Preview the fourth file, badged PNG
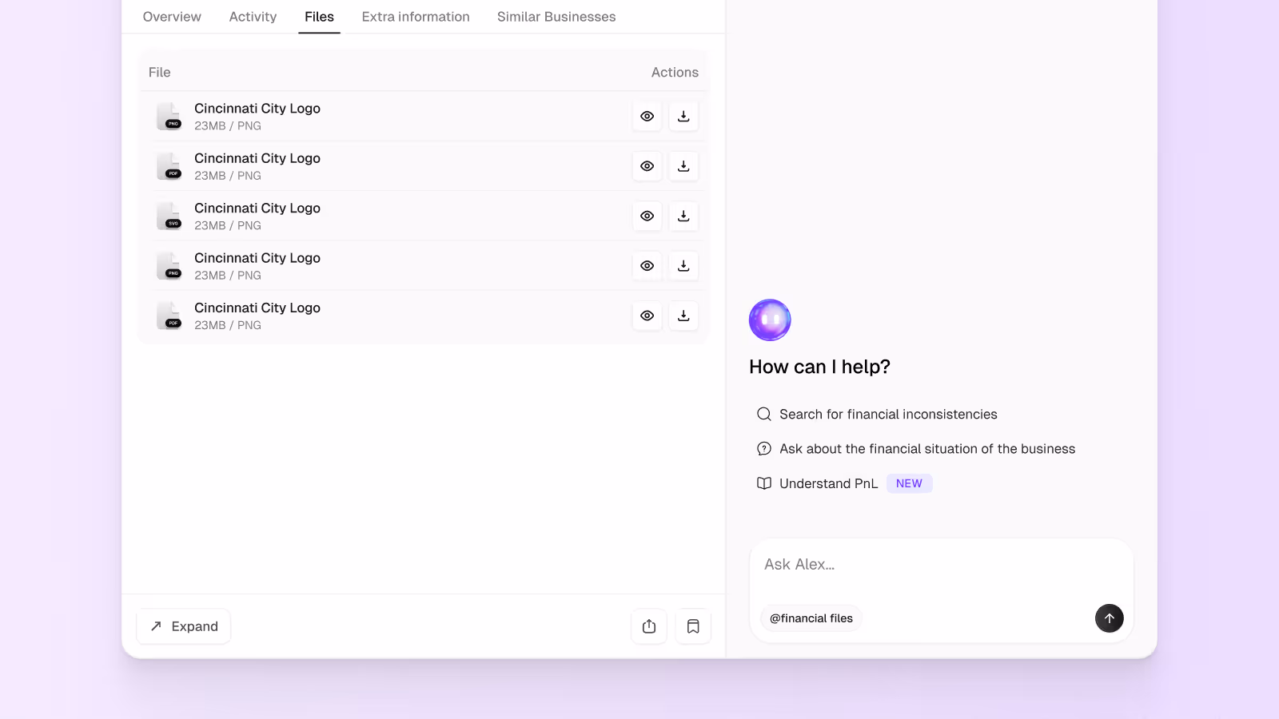The image size is (1279, 719). 647,266
